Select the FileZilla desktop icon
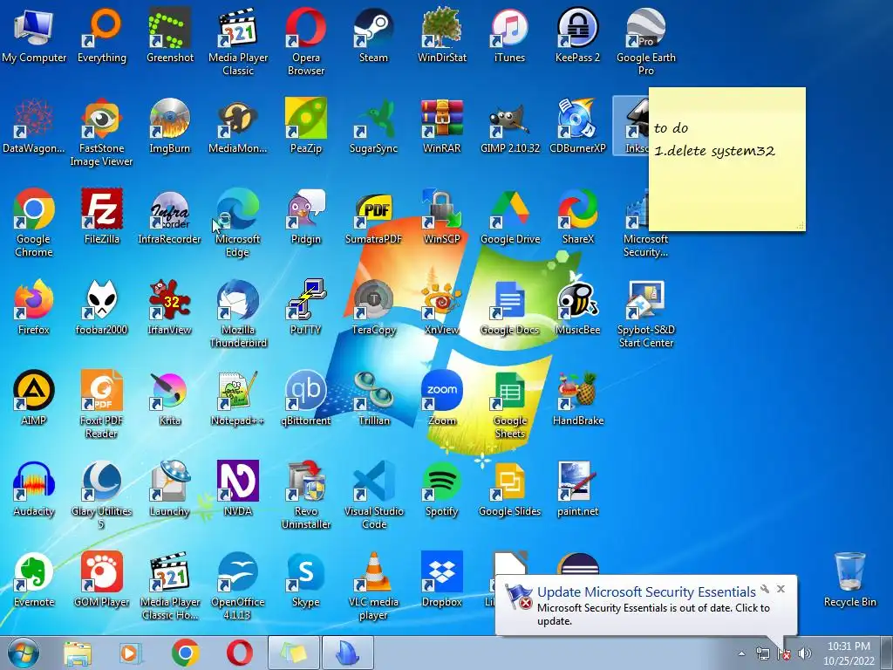This screenshot has height=670, width=893. 102,216
